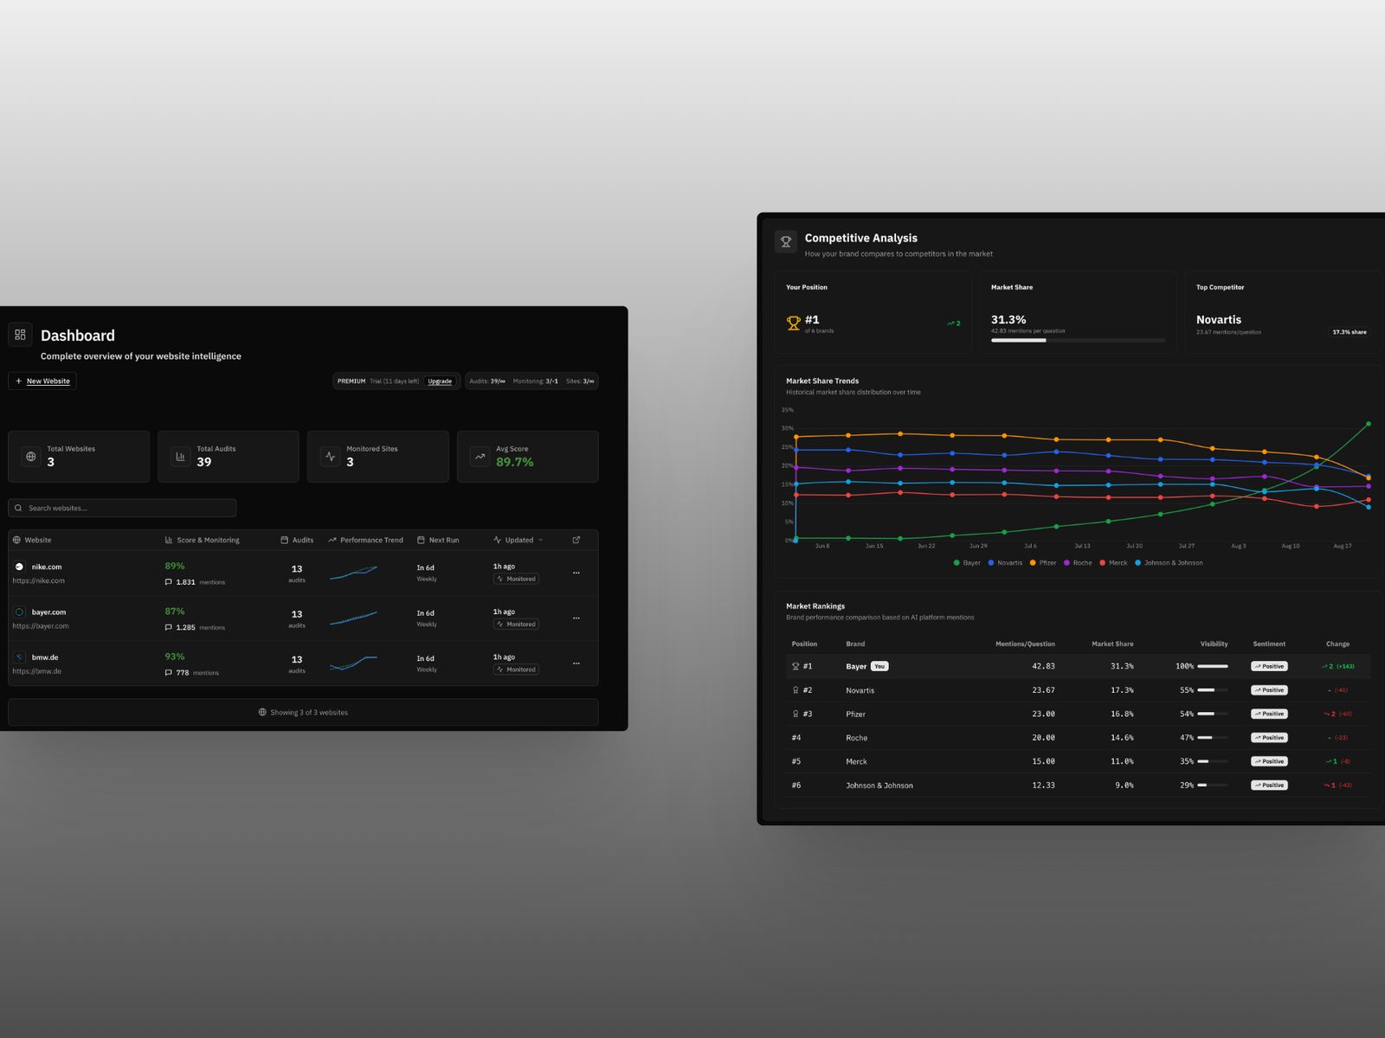
Task: Click the Dashboard grid icon
Action: (20, 335)
